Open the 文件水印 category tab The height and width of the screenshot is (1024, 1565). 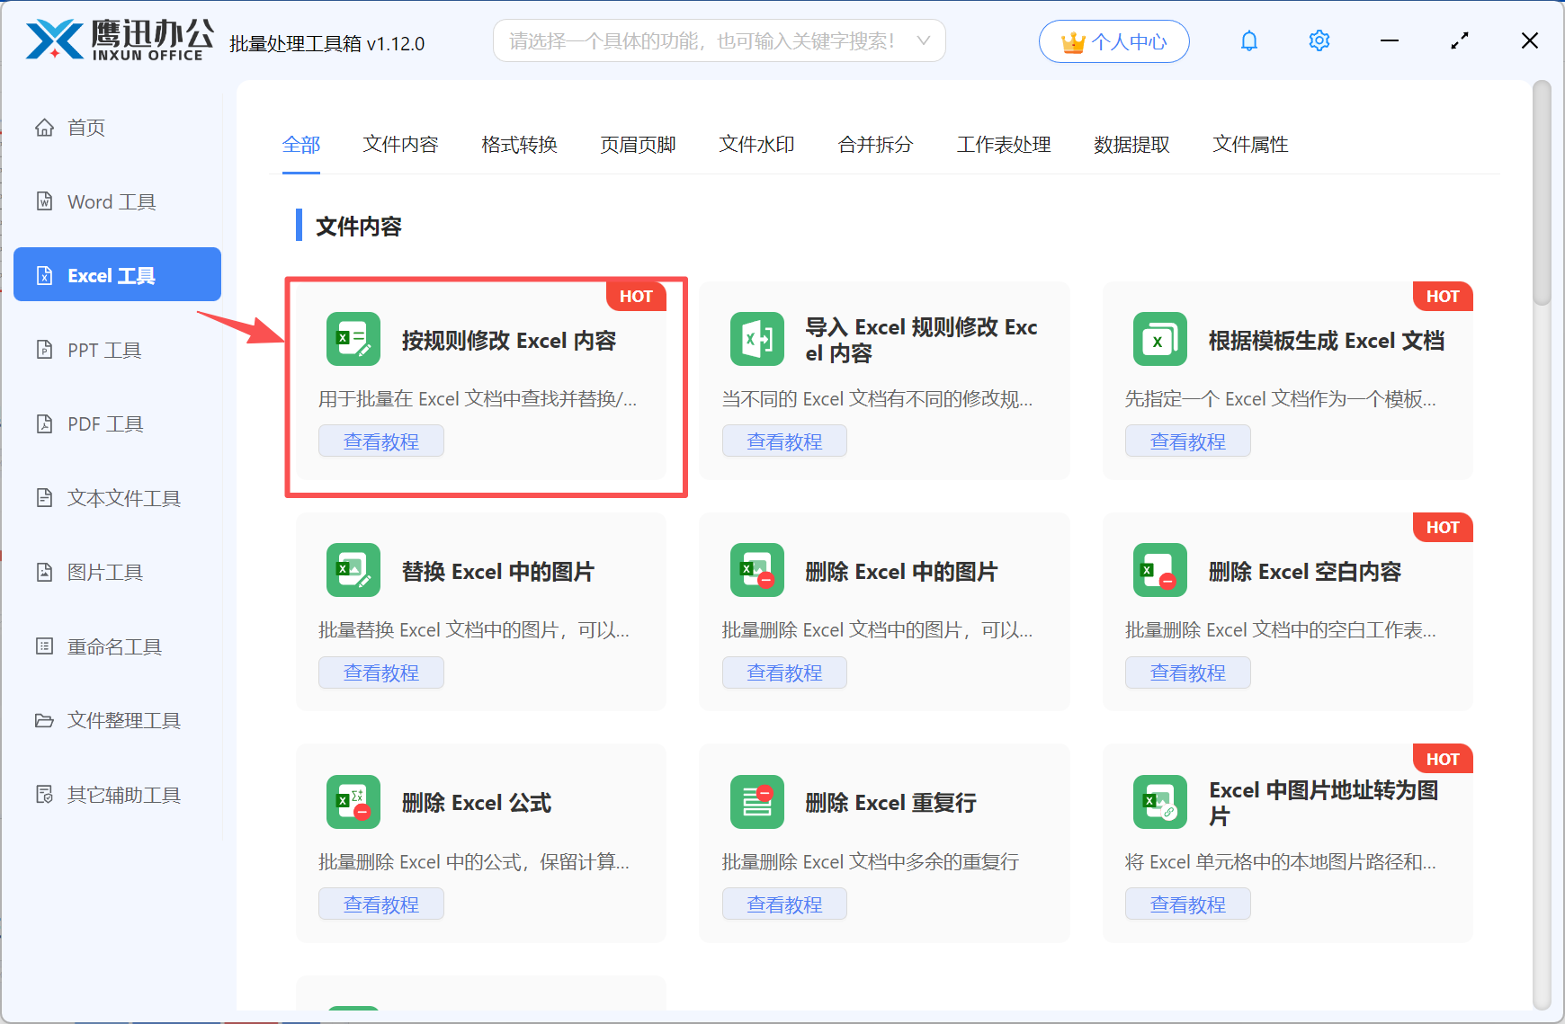coord(756,145)
